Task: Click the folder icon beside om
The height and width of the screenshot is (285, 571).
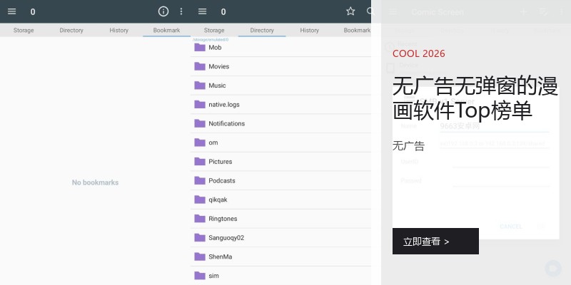Action: 200,142
